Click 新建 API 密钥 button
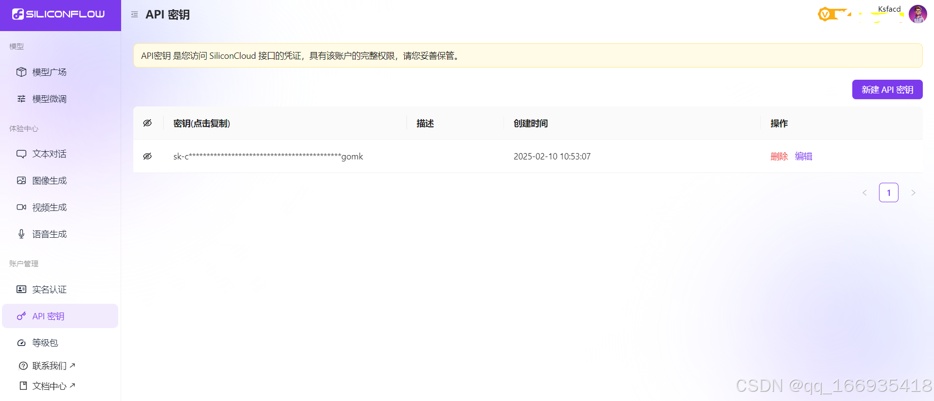This screenshot has width=934, height=401. 887,89
